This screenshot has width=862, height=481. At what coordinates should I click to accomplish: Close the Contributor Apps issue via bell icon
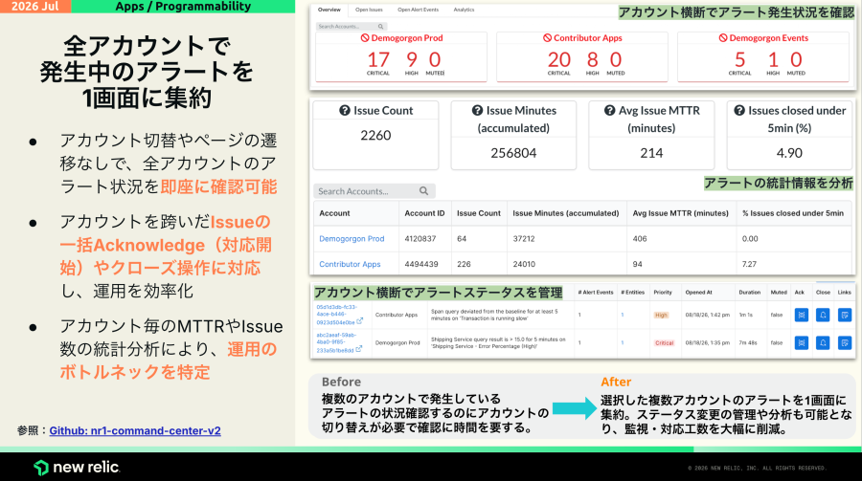[823, 316]
